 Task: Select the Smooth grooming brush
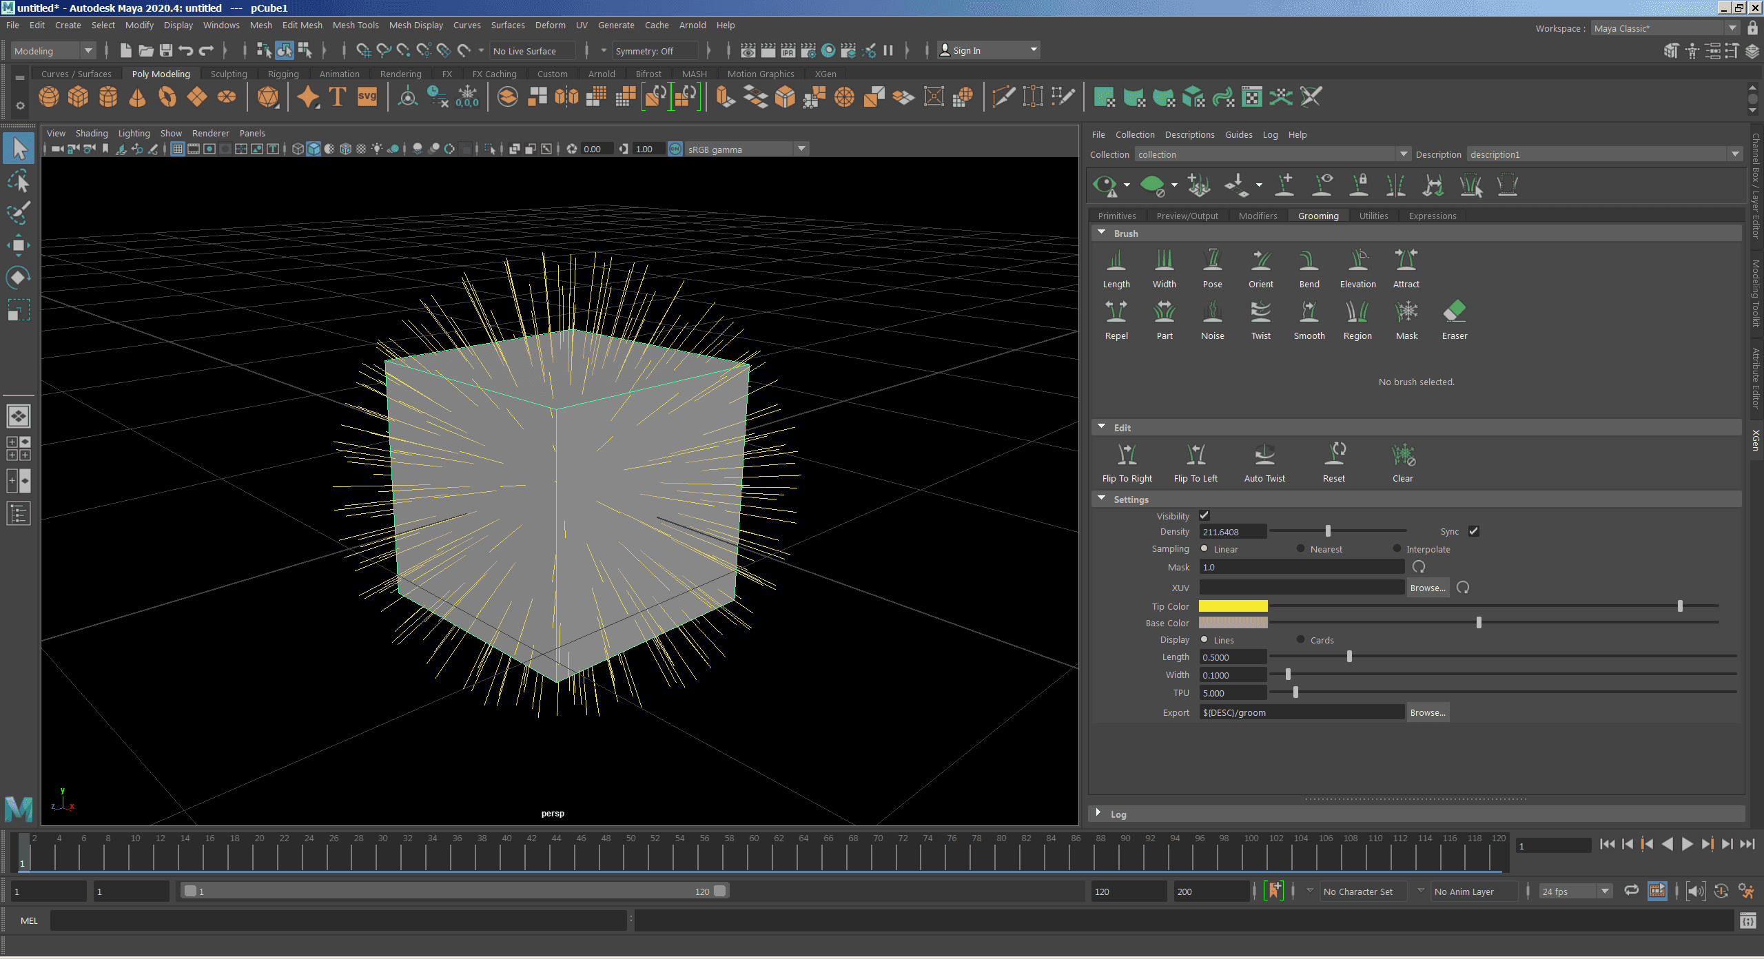pos(1309,313)
